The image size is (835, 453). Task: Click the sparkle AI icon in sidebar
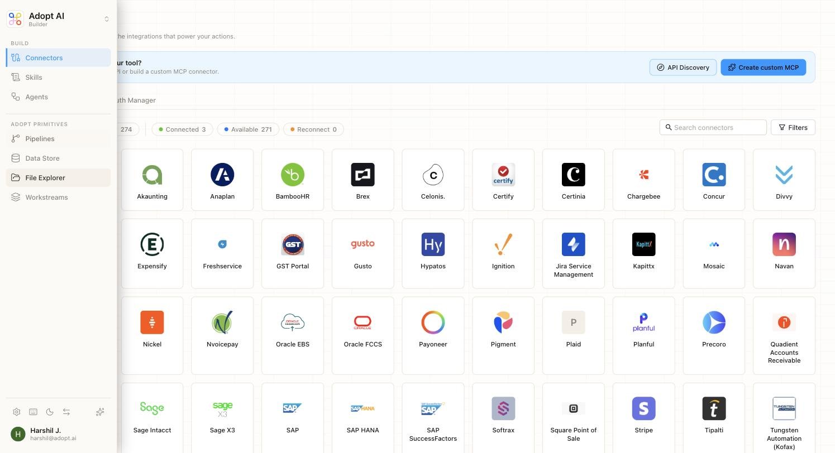point(100,412)
